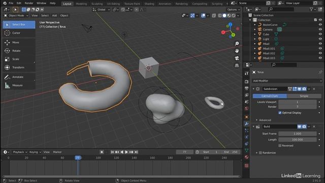Activate the Select Box tool

(x=19, y=24)
